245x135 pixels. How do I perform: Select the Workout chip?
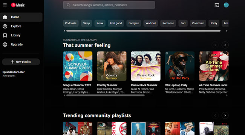pyautogui.click(x=151, y=23)
